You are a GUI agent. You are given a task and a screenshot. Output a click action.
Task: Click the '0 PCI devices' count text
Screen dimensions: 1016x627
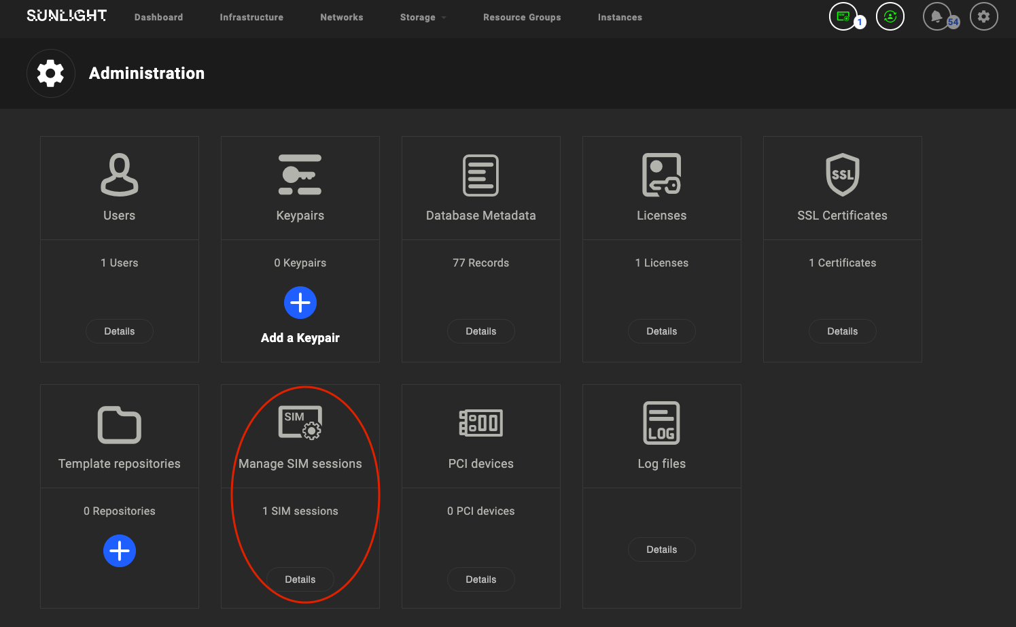[x=481, y=511]
